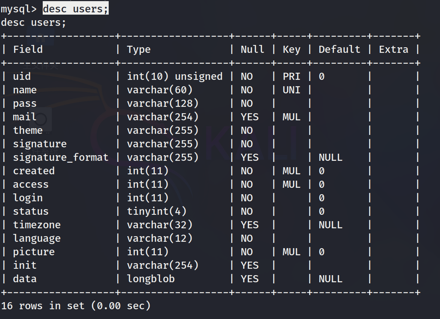Select the "Type" column header
The width and height of the screenshot is (440, 319).
point(139,49)
